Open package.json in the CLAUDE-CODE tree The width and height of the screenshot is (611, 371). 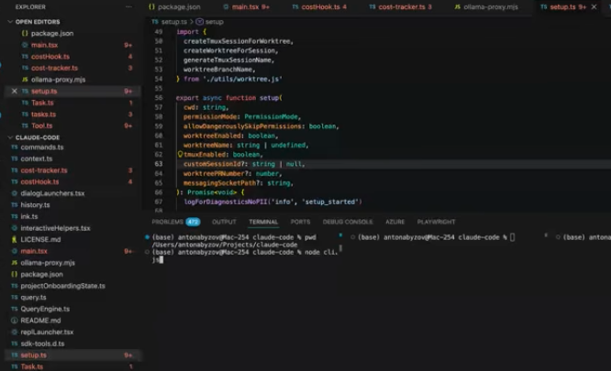tap(41, 274)
